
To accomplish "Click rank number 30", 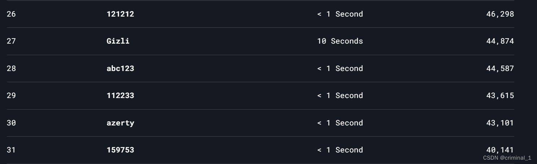I will pos(11,123).
